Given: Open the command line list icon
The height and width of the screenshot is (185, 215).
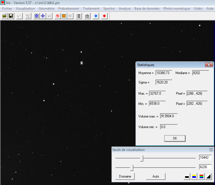Looking at the screenshot, I should [79, 16].
